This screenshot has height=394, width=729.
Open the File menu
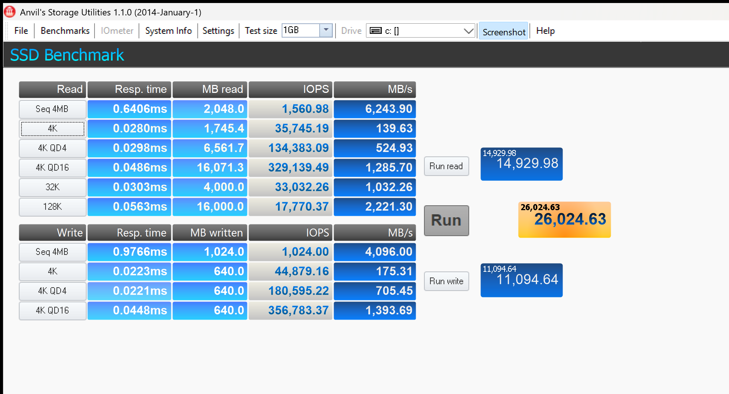coord(21,31)
